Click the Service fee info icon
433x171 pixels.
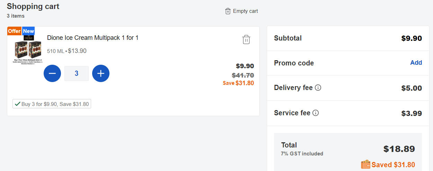316,113
